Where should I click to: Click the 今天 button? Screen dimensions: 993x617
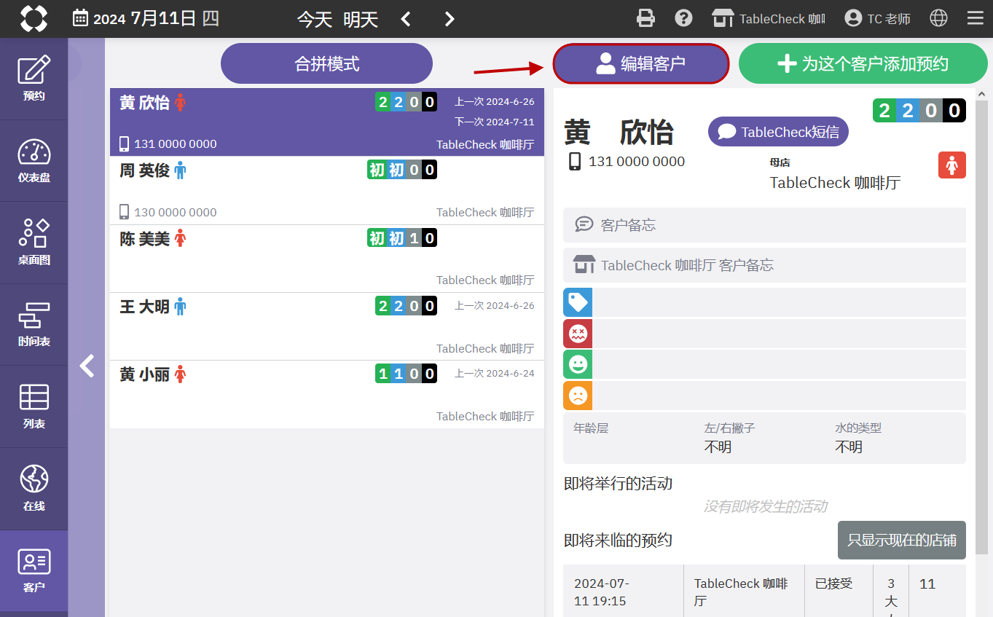coord(315,20)
